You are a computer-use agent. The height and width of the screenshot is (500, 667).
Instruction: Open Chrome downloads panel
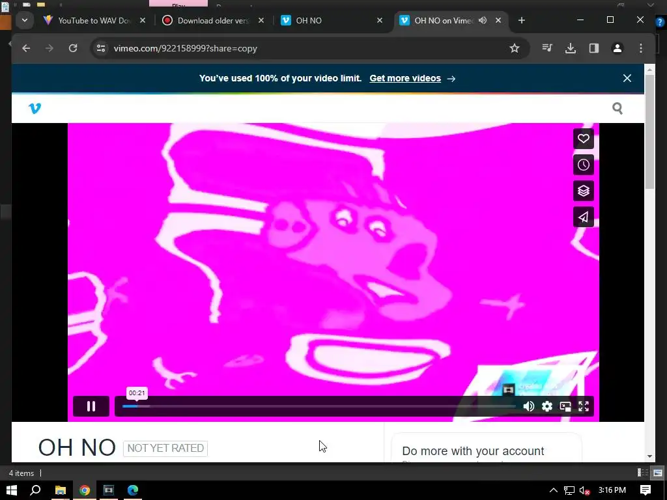pyautogui.click(x=571, y=48)
